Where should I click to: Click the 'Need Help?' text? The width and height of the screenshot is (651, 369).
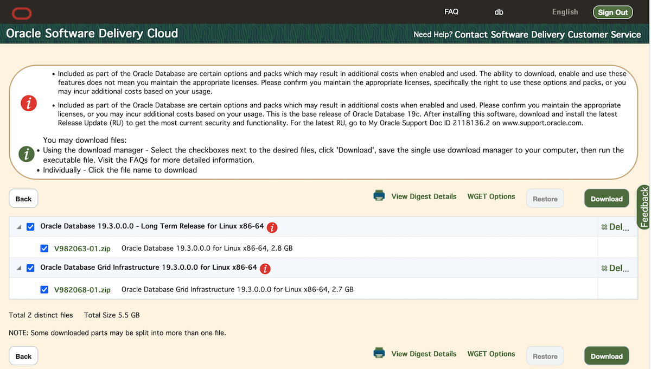click(x=433, y=34)
